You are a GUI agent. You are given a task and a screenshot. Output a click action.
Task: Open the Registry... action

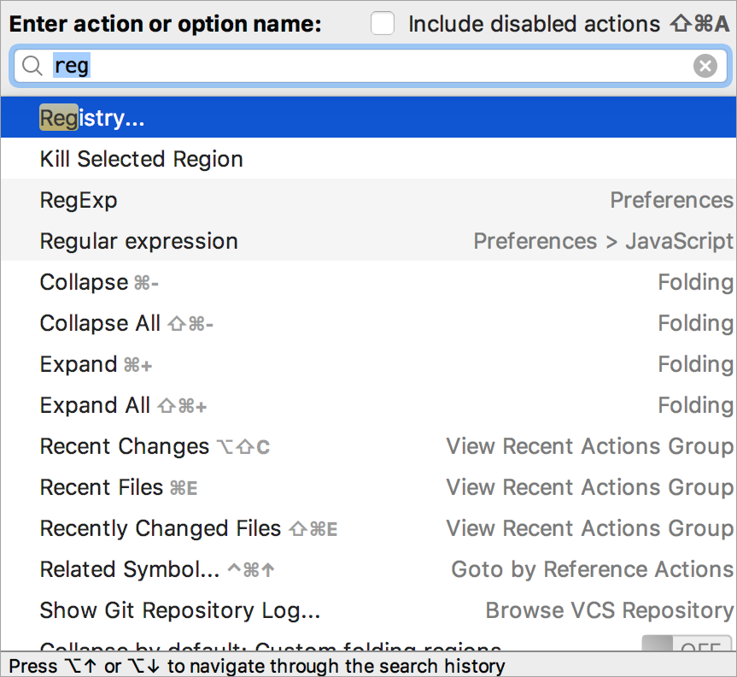point(369,118)
